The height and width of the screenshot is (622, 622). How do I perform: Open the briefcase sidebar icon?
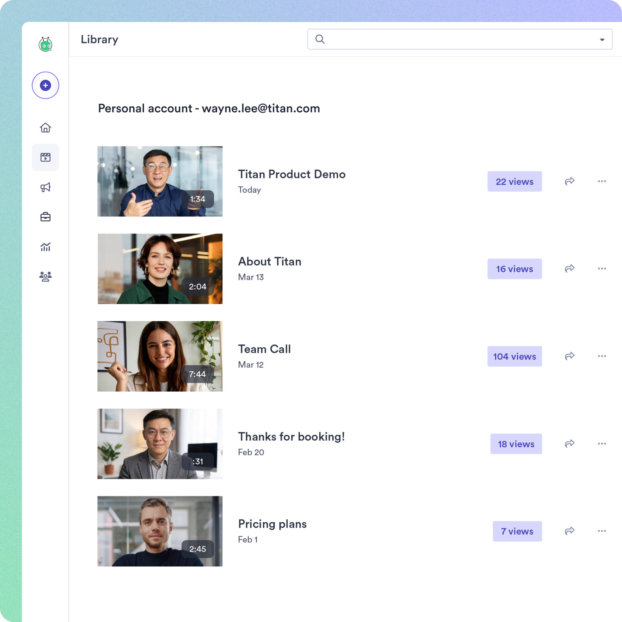tap(45, 217)
